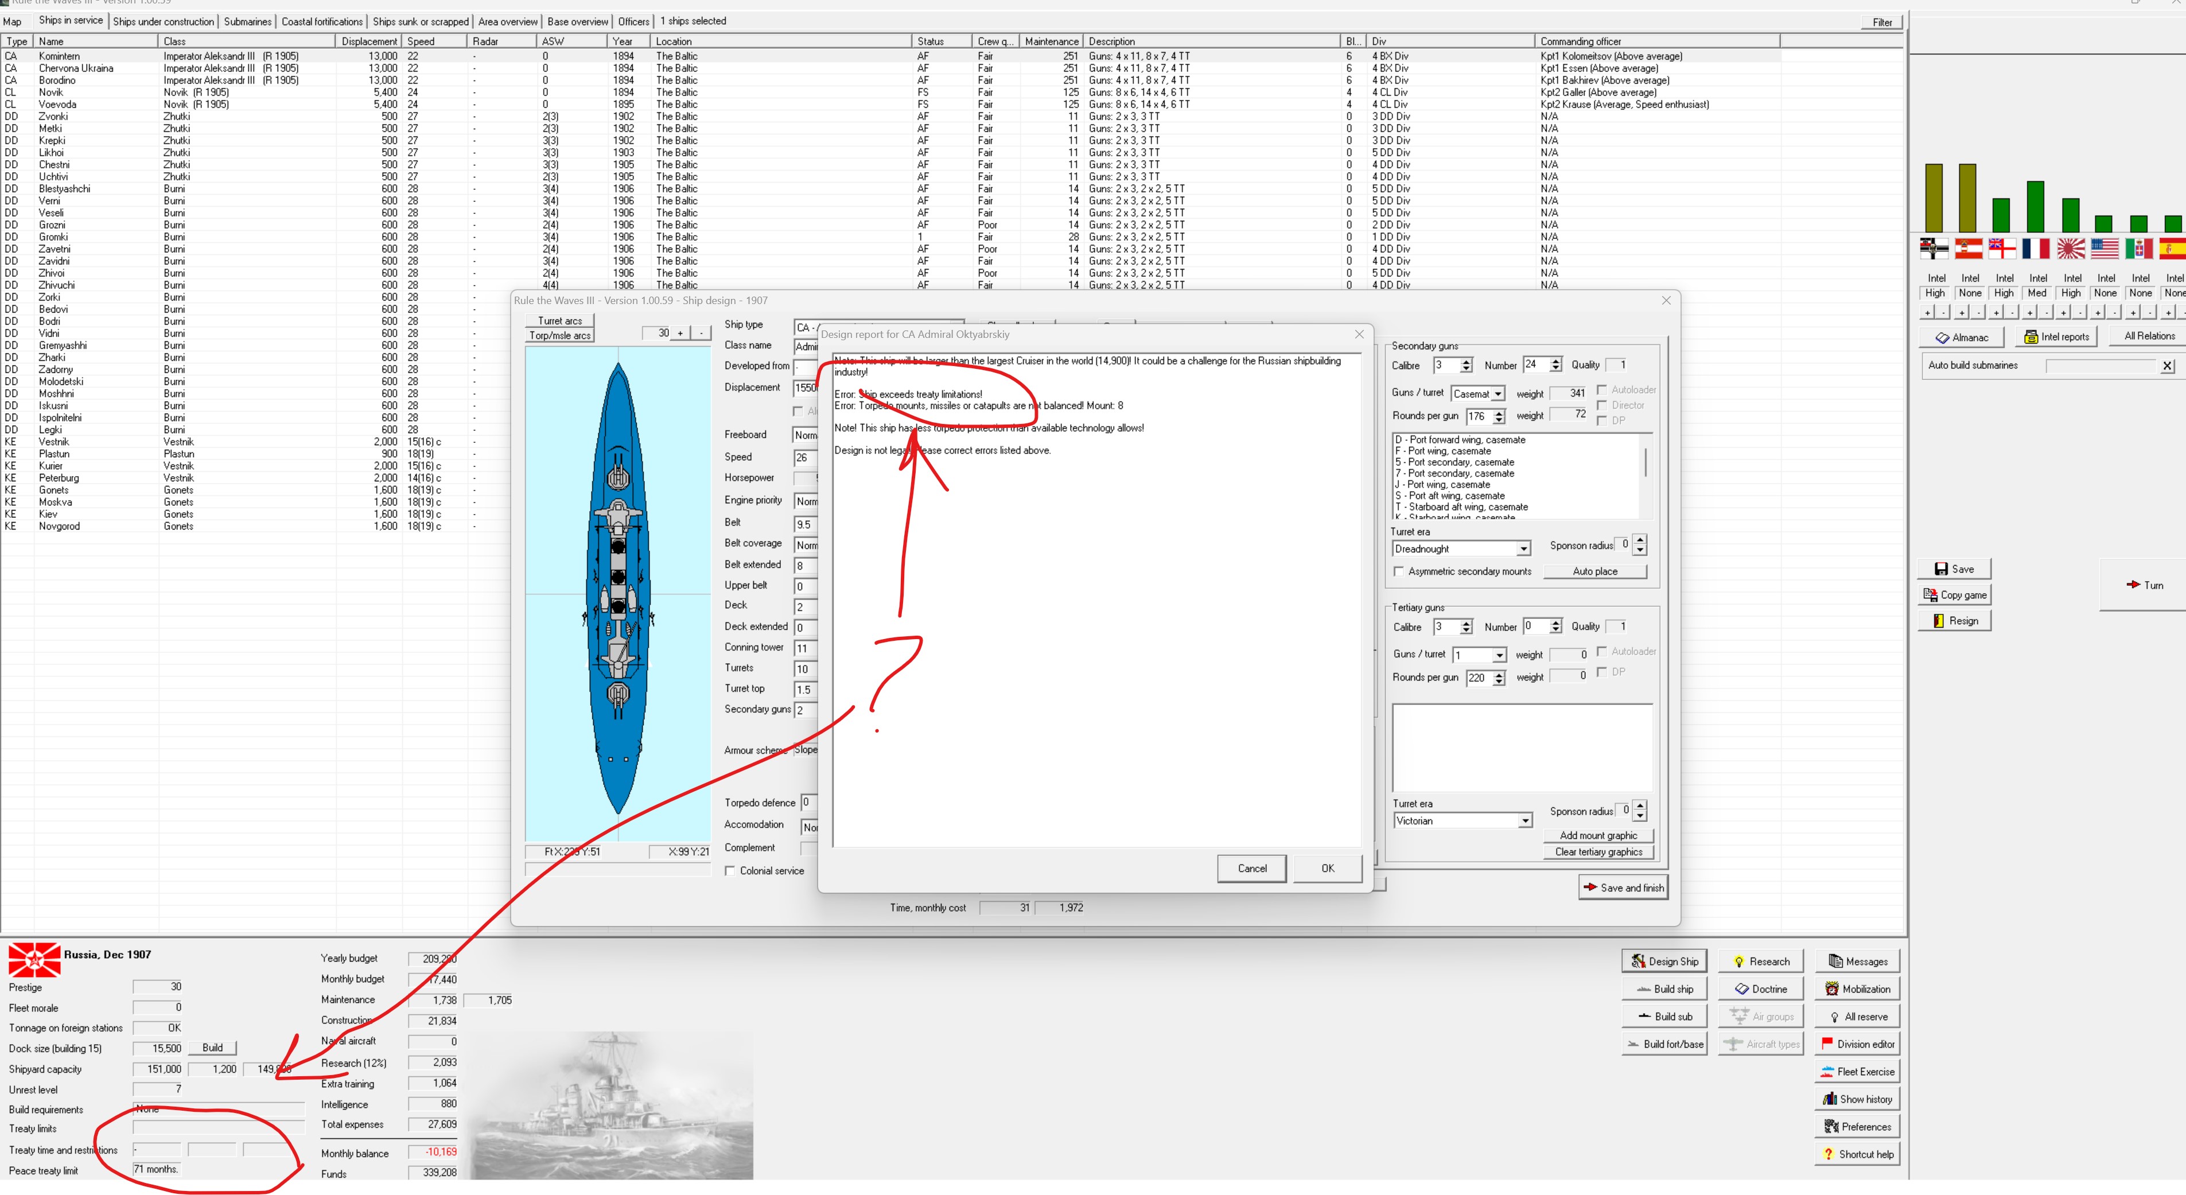The height and width of the screenshot is (1195, 2186).
Task: Open the Officers tab
Action: coord(633,21)
